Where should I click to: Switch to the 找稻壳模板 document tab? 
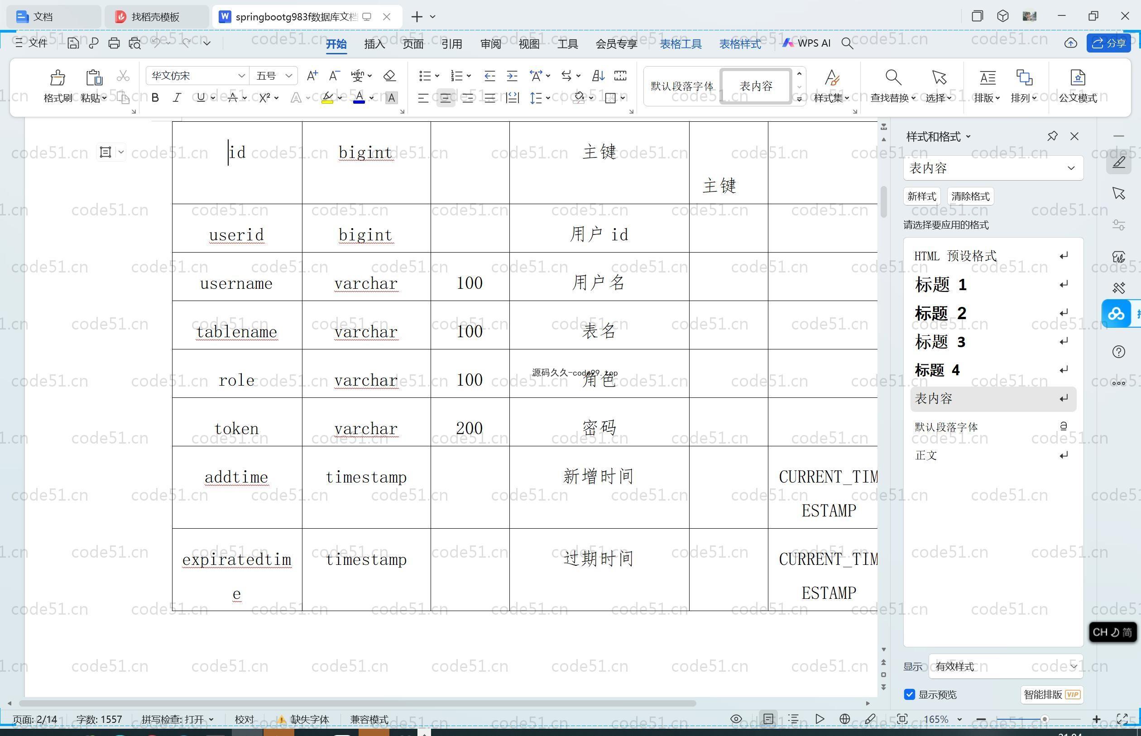coord(155,17)
